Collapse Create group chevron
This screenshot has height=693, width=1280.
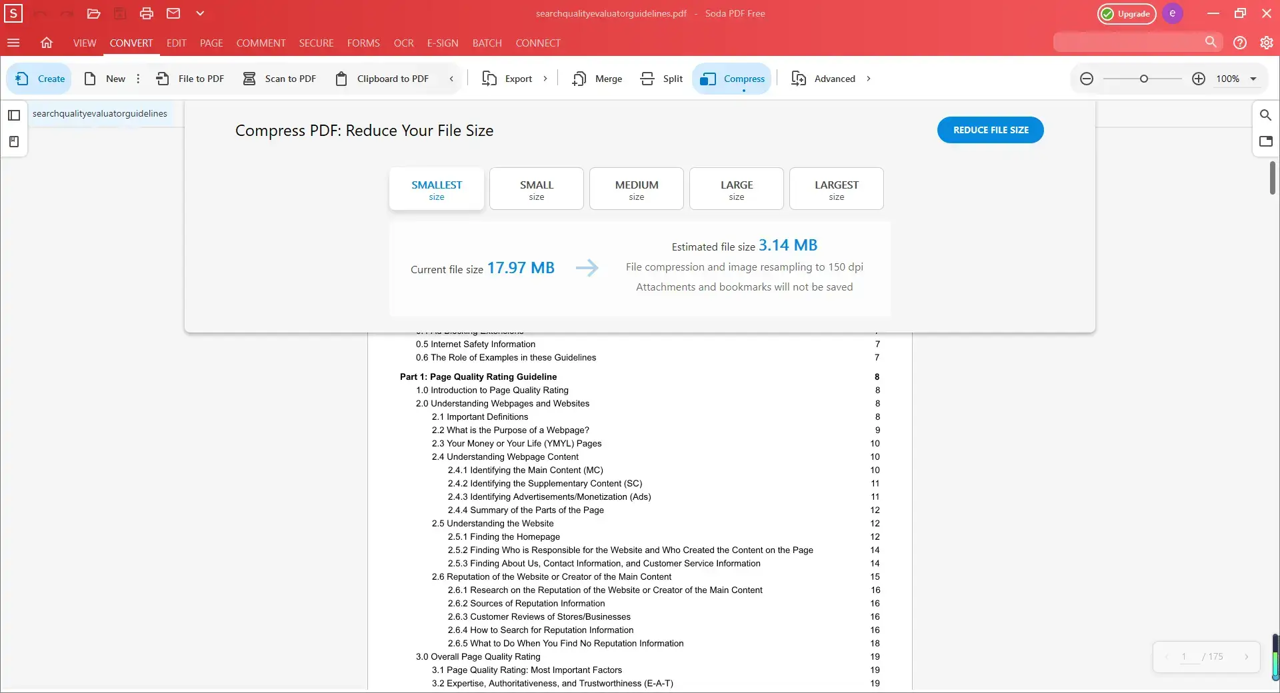click(451, 79)
